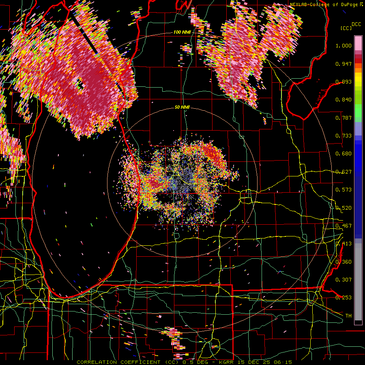365x365 pixels.
Task: Click "0.5 DEG" elevation text in caption
Action: point(195,362)
